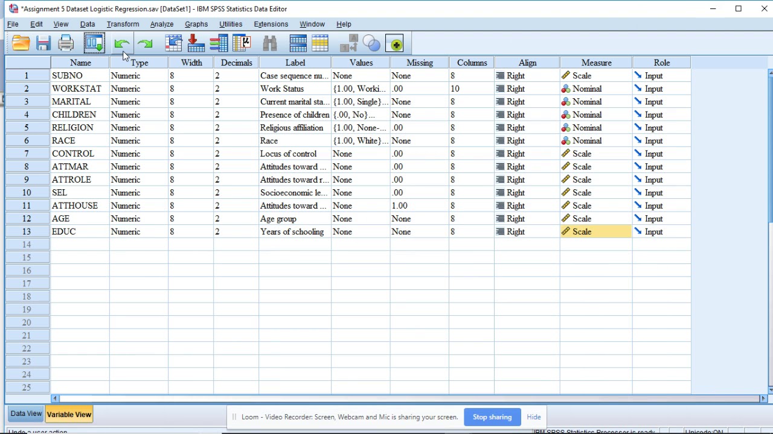Click the Redo toolbar icon
The image size is (773, 434).
pyautogui.click(x=145, y=43)
